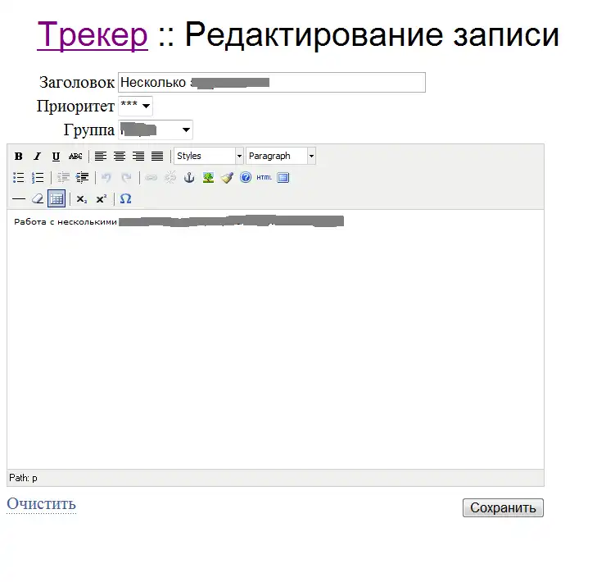
Task: Open the Paragraph format dropdown
Action: click(x=281, y=156)
